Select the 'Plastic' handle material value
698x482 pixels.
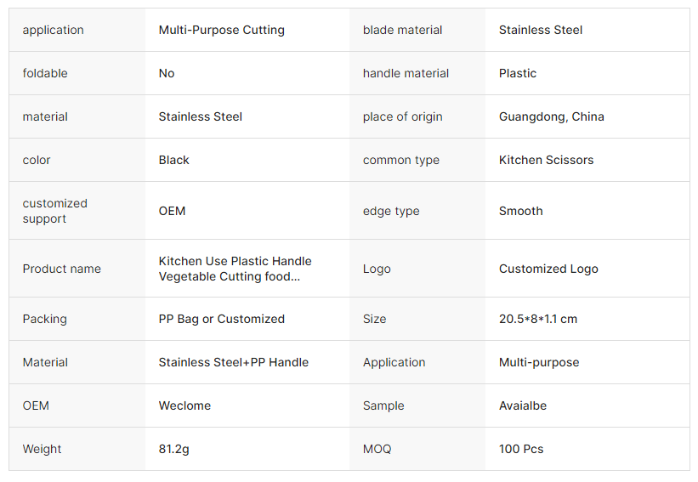(x=518, y=73)
